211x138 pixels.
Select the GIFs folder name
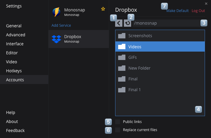point(133,57)
